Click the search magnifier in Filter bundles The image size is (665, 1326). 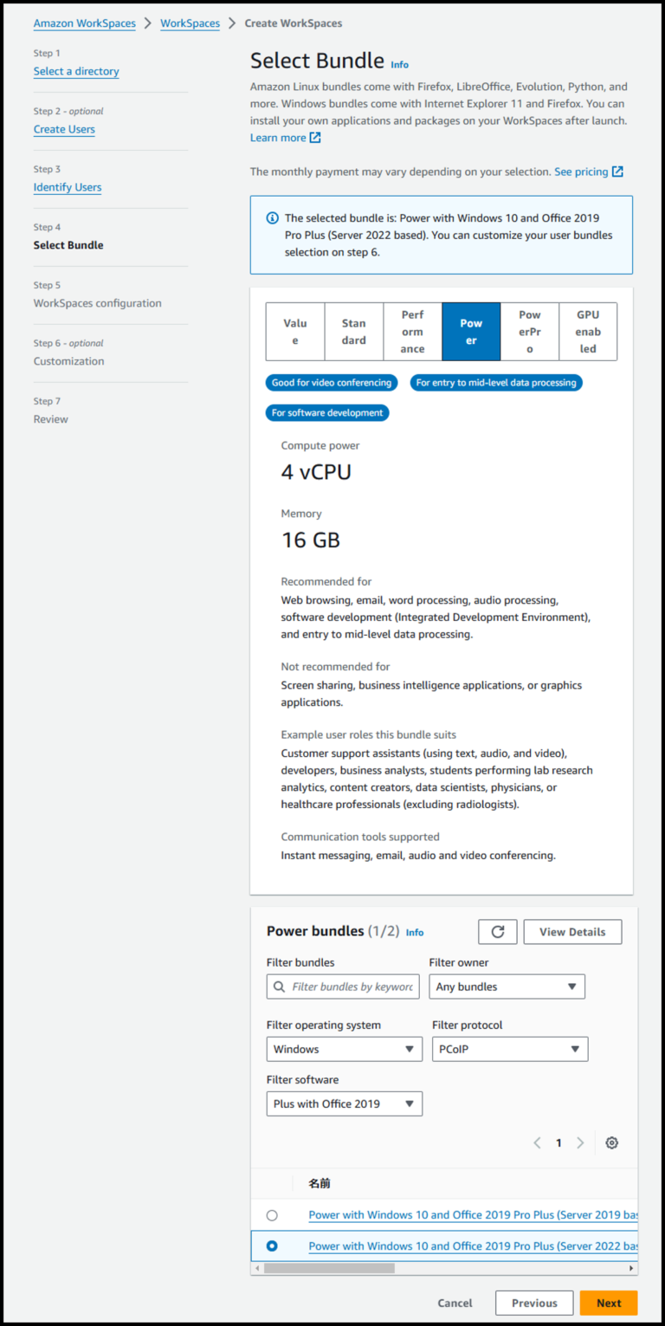tap(279, 986)
